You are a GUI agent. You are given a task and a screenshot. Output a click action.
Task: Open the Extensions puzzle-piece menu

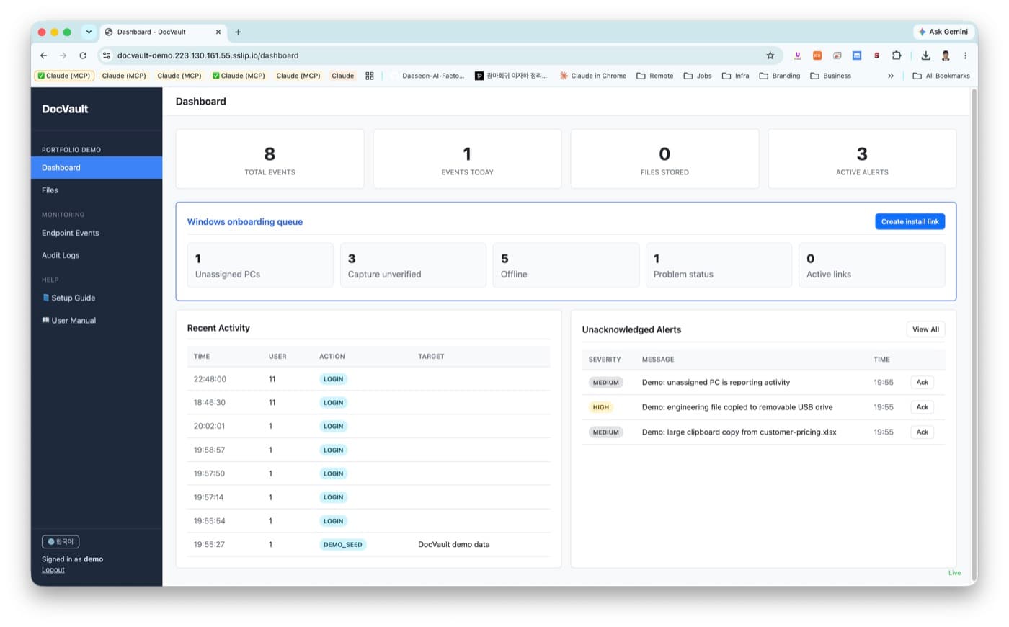pos(897,55)
